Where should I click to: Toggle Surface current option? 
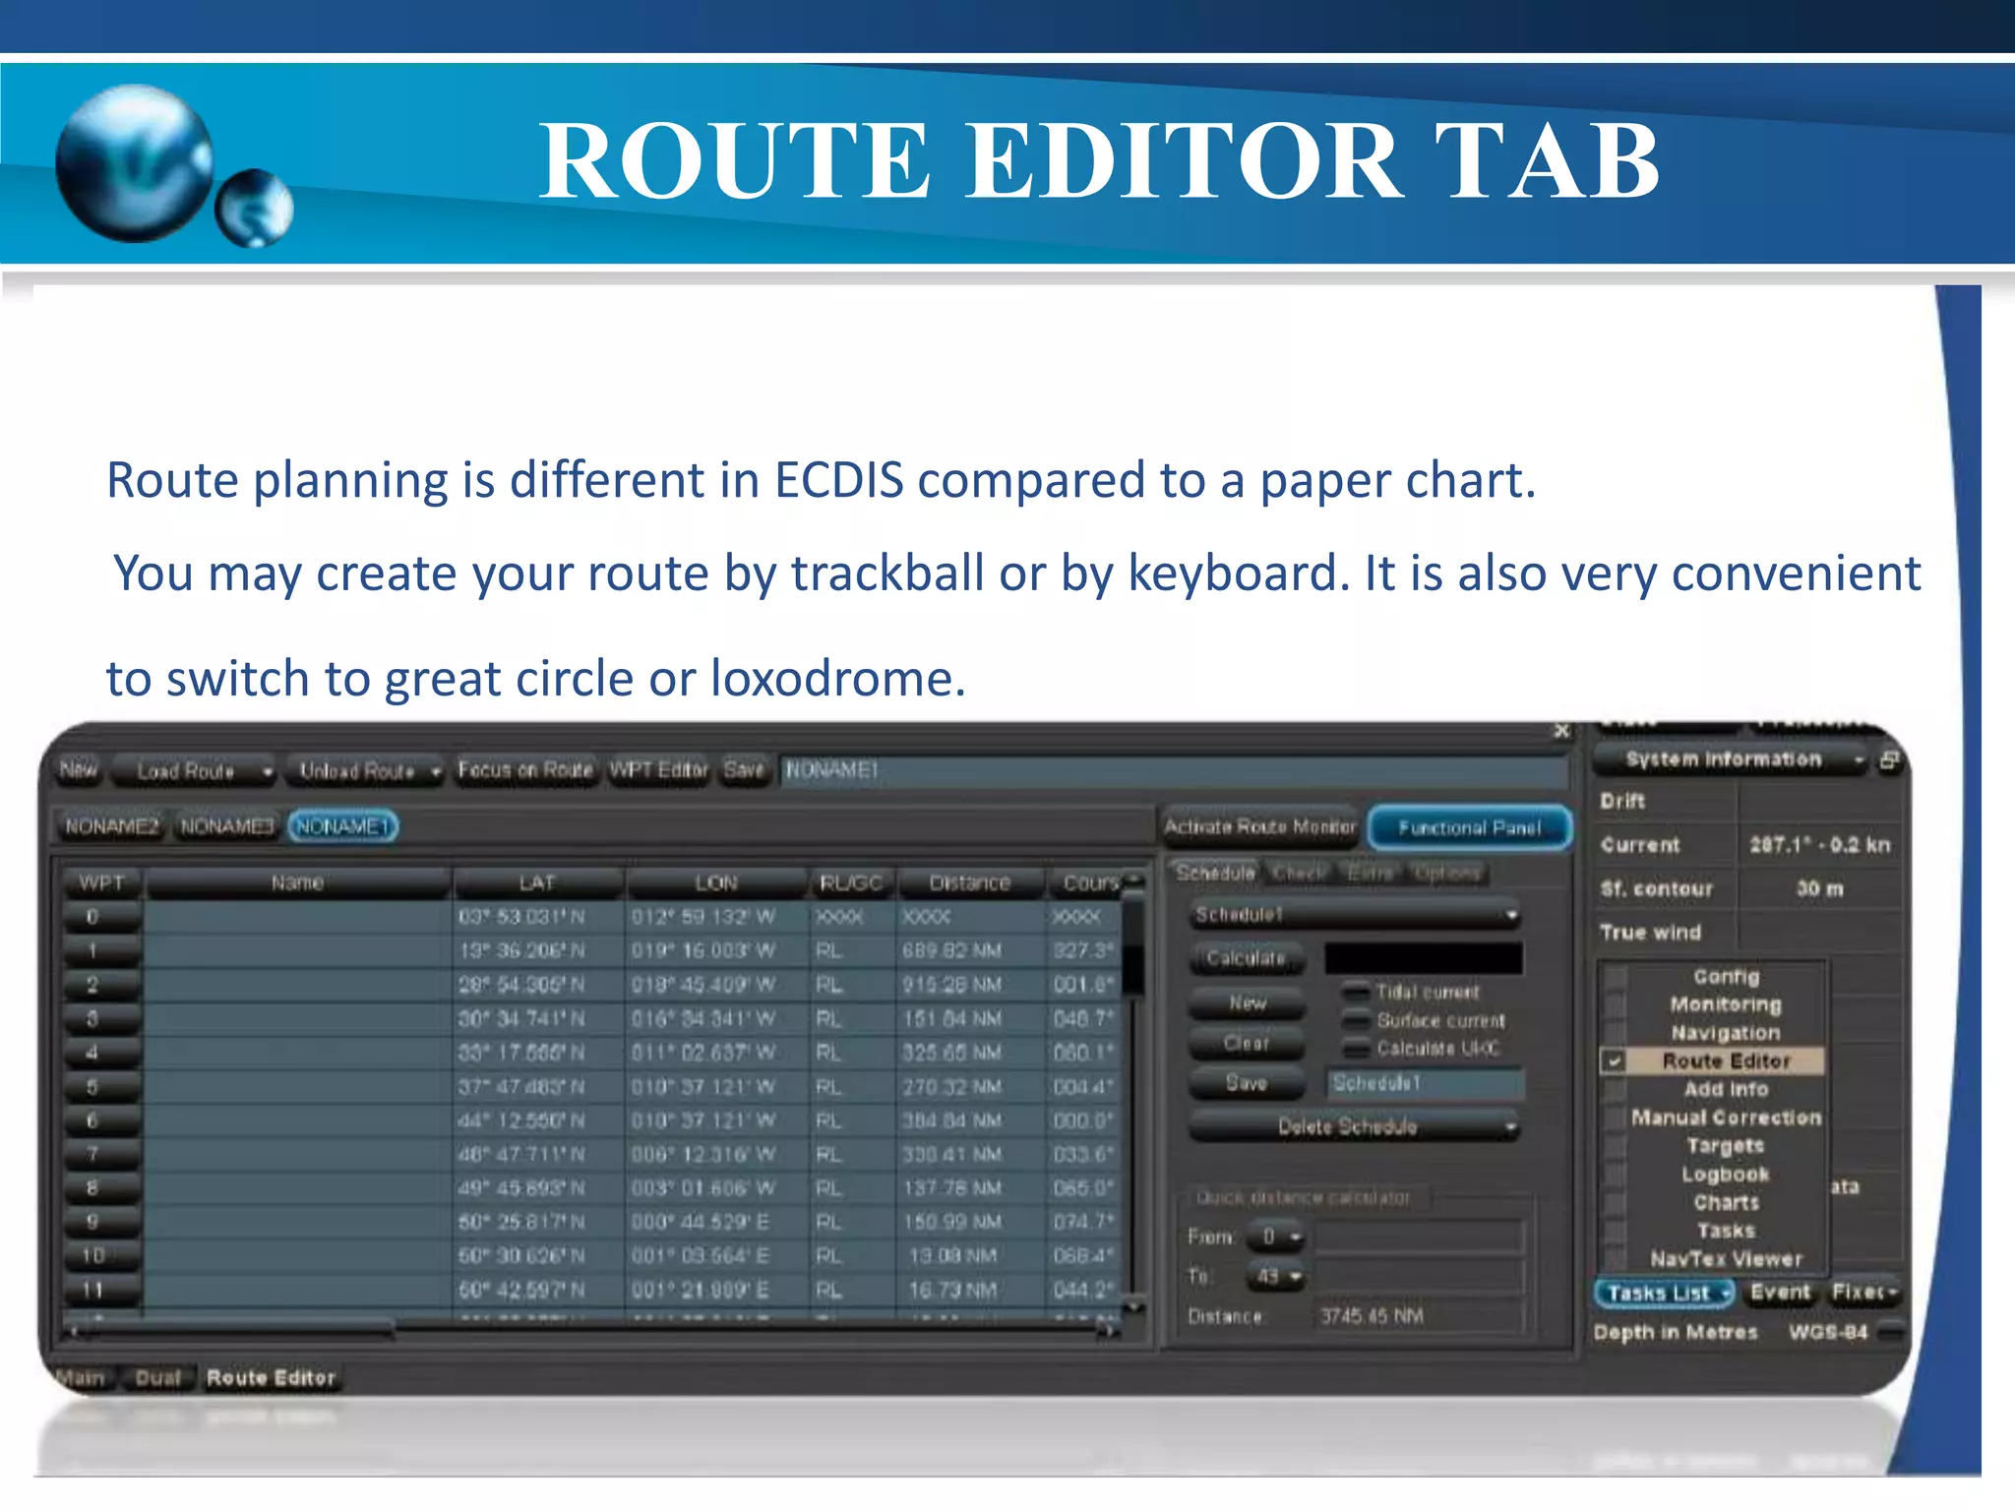coord(1357,1020)
